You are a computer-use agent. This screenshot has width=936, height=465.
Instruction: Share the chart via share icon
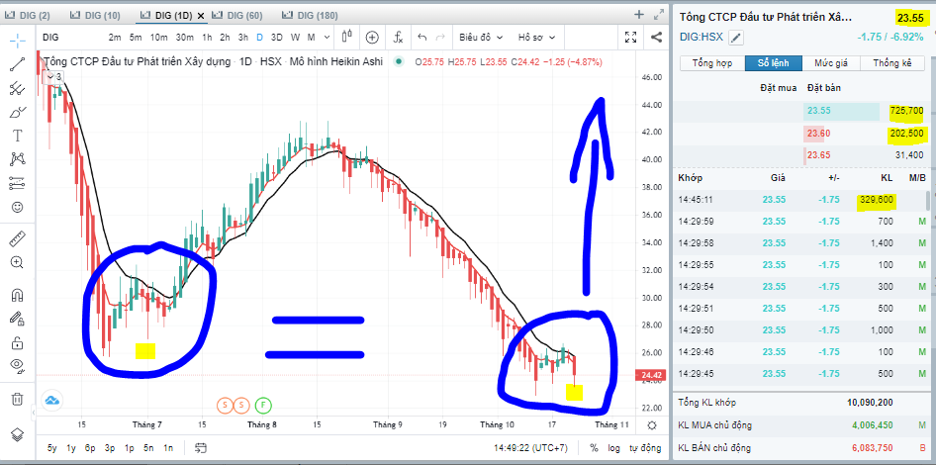[656, 37]
